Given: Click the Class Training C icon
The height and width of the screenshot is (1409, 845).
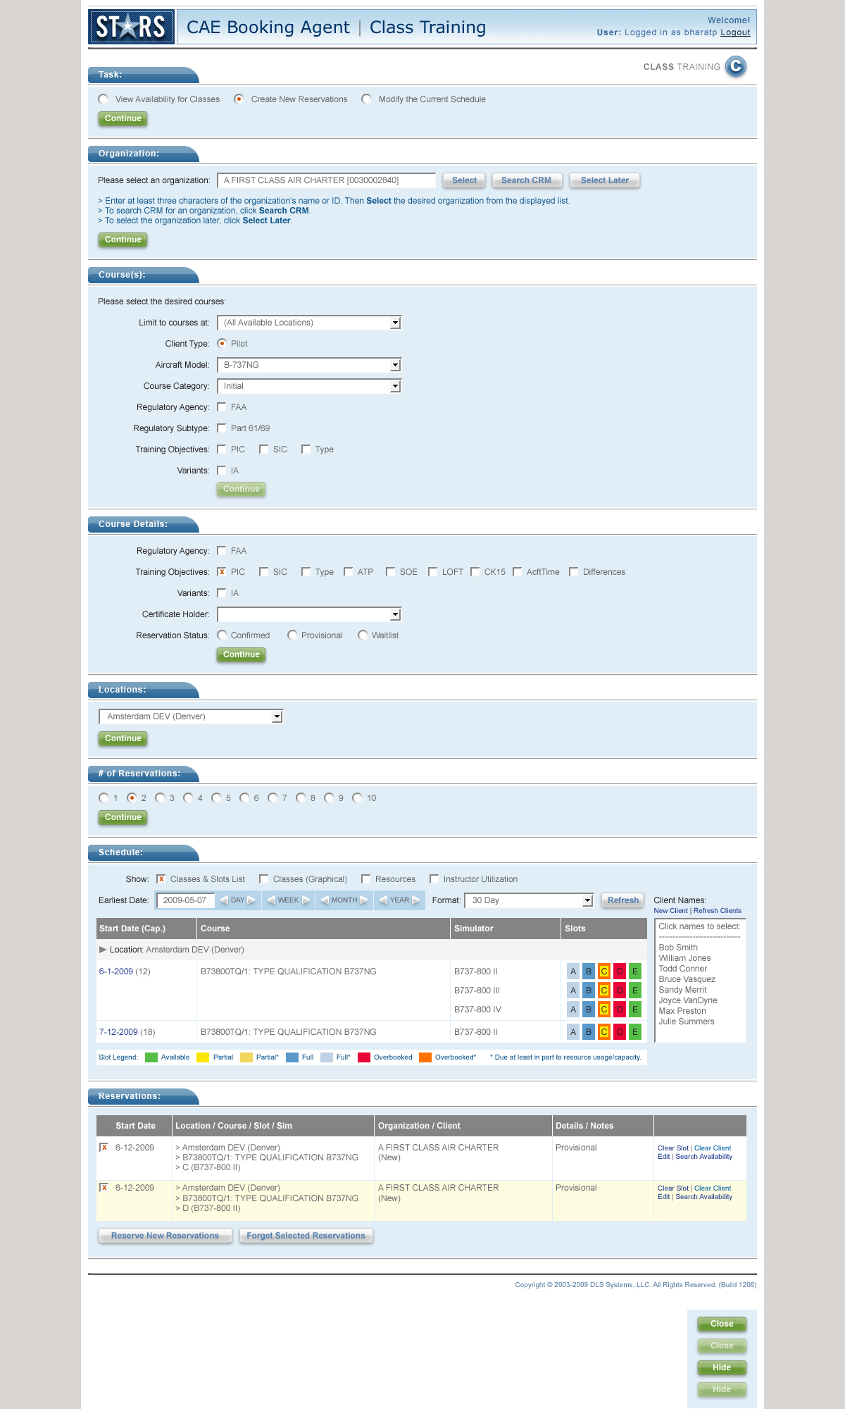Looking at the screenshot, I should click(x=735, y=66).
